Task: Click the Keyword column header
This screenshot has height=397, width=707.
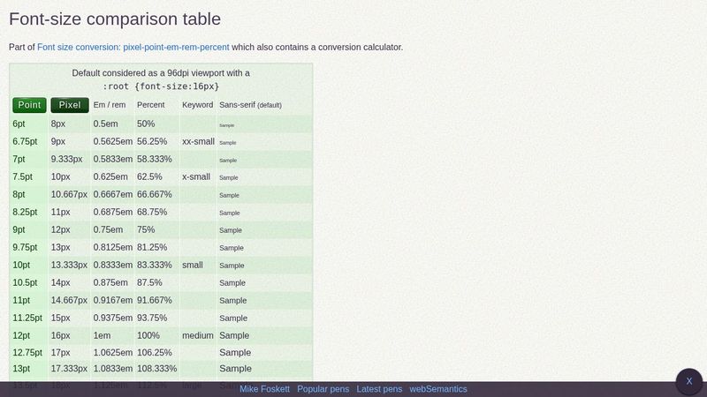Action: pyautogui.click(x=197, y=105)
